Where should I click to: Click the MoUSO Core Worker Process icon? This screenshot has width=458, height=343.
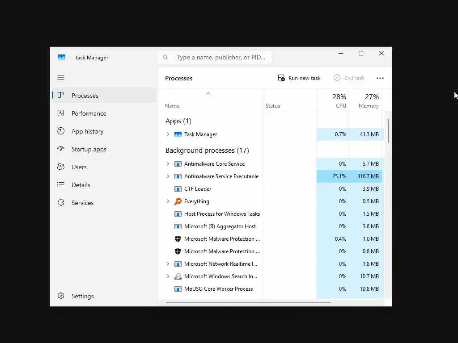point(178,289)
